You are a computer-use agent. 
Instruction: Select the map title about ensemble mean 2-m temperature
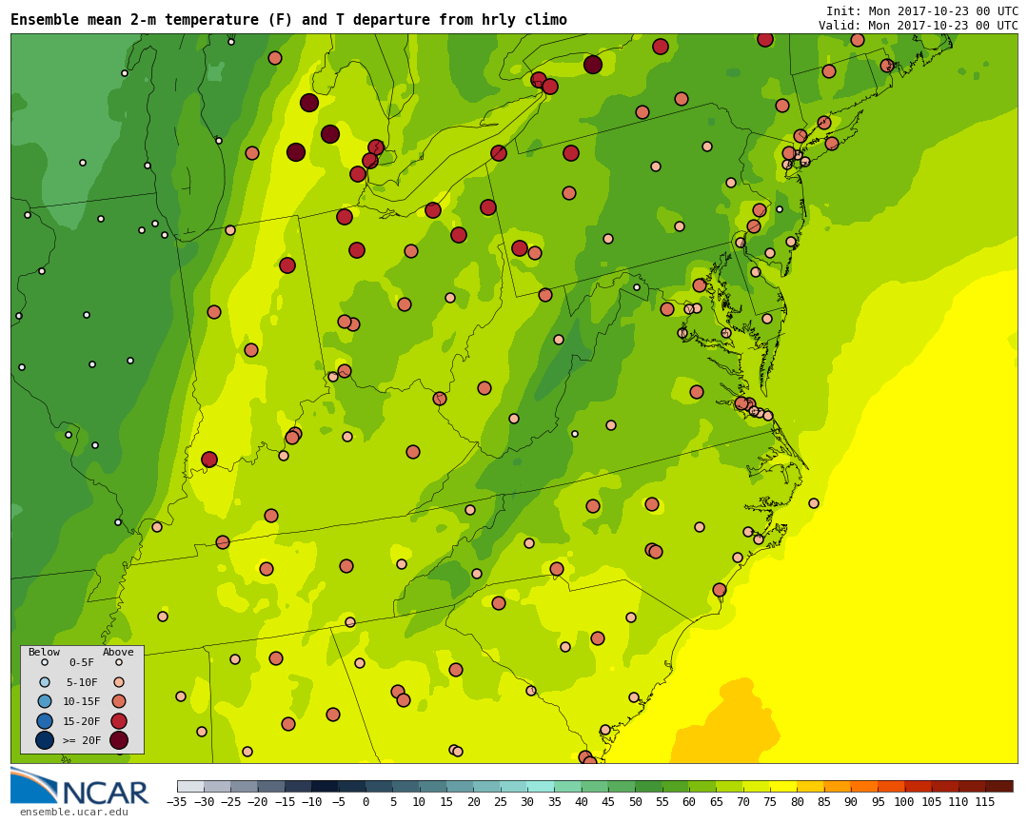click(x=288, y=20)
